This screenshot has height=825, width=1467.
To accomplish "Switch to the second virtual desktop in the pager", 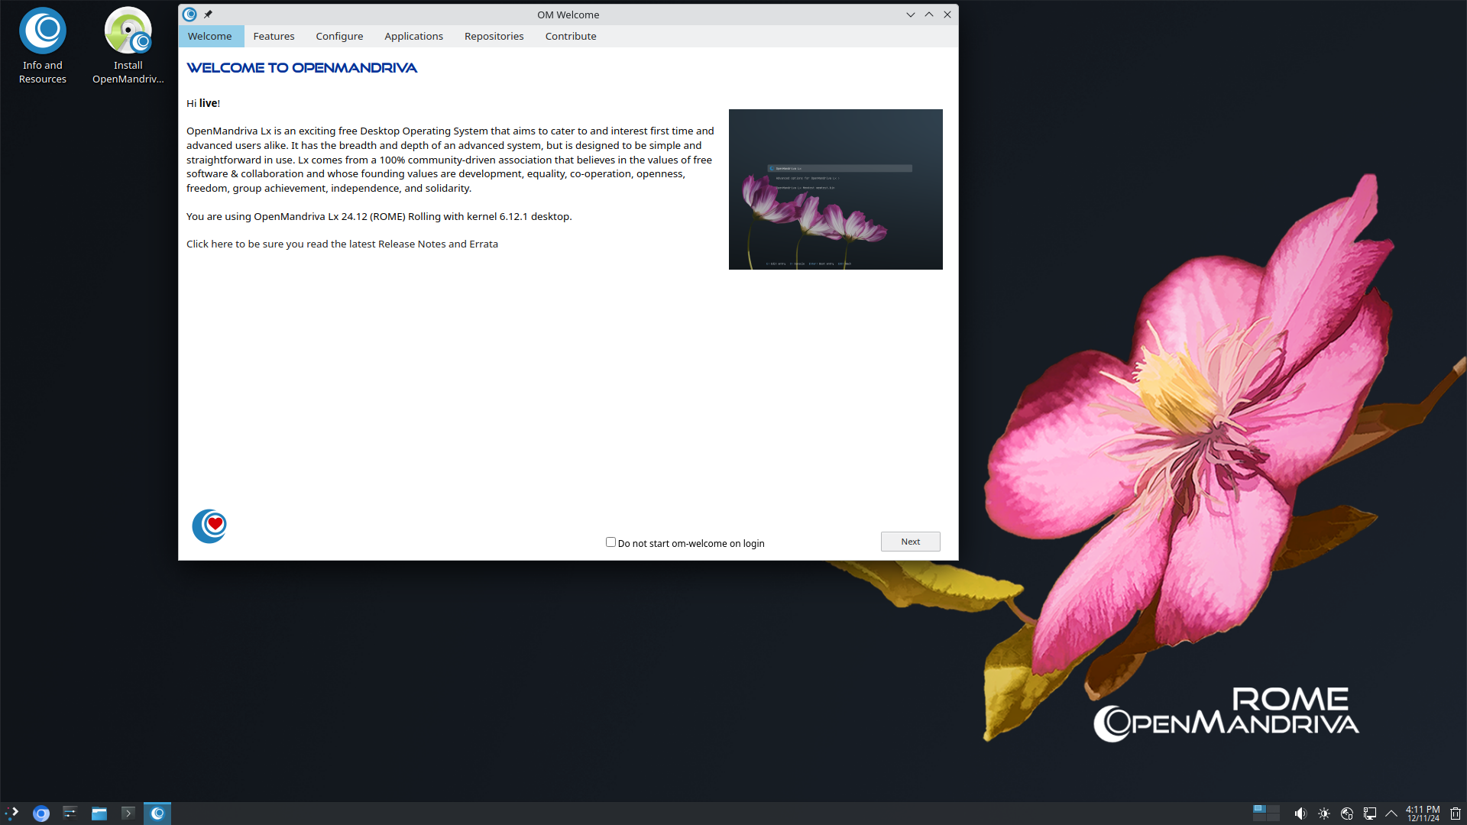I will coord(1273,809).
